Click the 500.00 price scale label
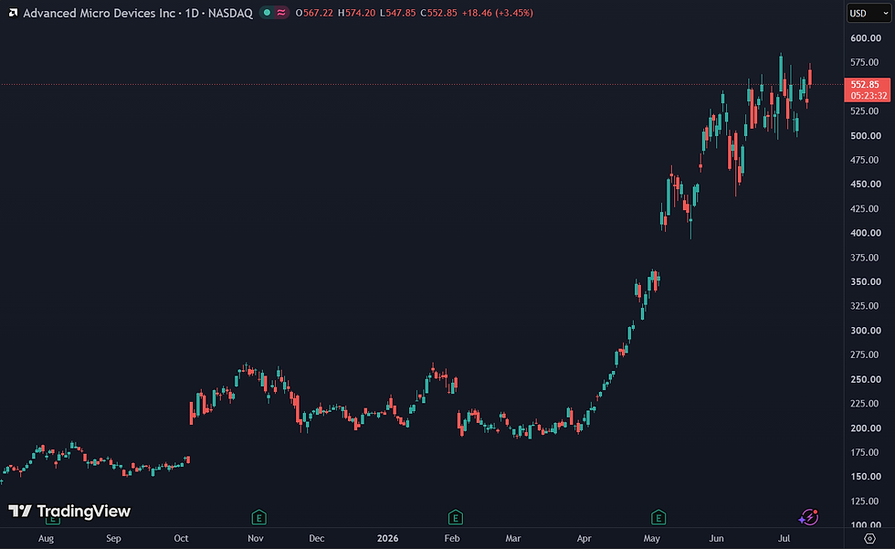This screenshot has width=895, height=549. 866,135
